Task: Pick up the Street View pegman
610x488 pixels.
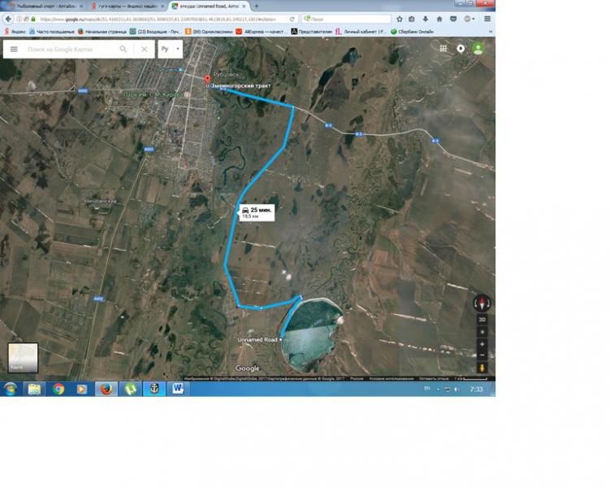Action: (482, 368)
